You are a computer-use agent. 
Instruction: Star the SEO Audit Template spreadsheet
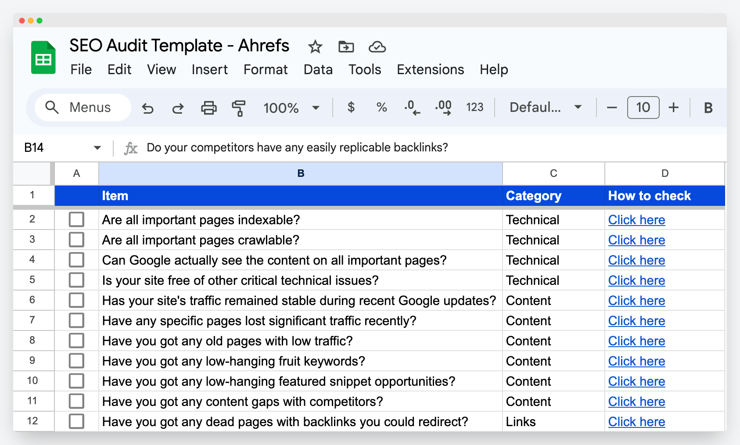pyautogui.click(x=316, y=47)
